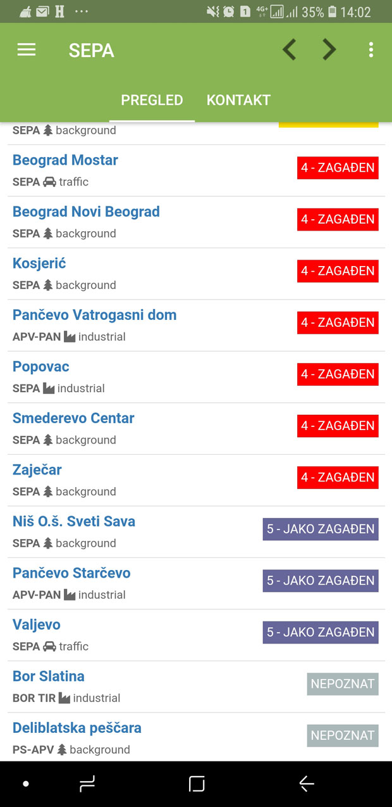Tap purple JAKO ZAGAĐEN badge for Valjevo
This screenshot has height=807, width=392.
pos(321,632)
